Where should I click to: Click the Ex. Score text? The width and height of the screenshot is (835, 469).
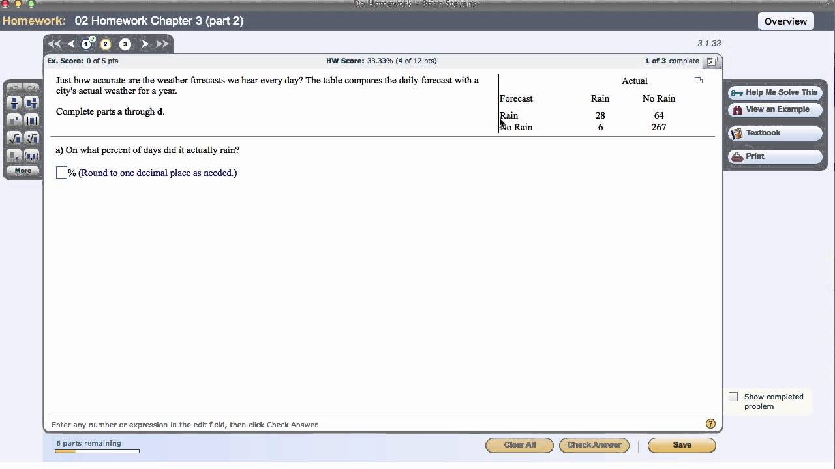pyautogui.click(x=83, y=61)
